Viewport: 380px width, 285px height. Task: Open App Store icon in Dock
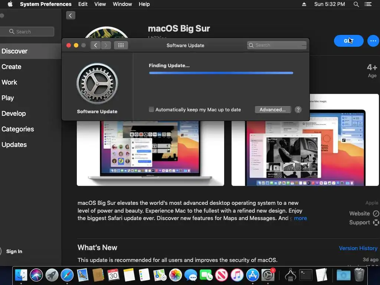[x=252, y=275]
